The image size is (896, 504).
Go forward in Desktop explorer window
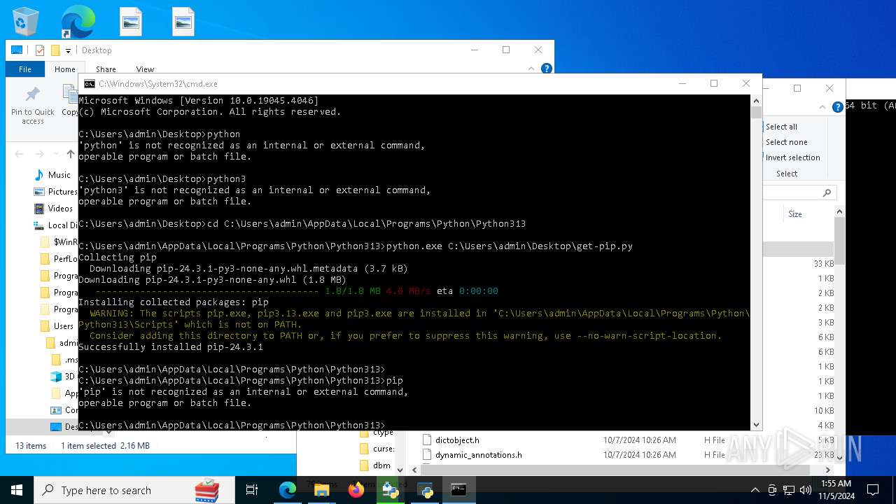[x=41, y=154]
